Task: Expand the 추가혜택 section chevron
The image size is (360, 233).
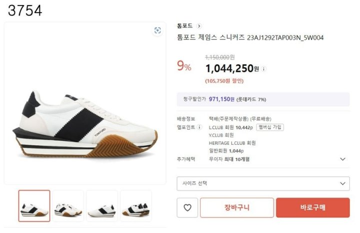Action: [x=342, y=159]
